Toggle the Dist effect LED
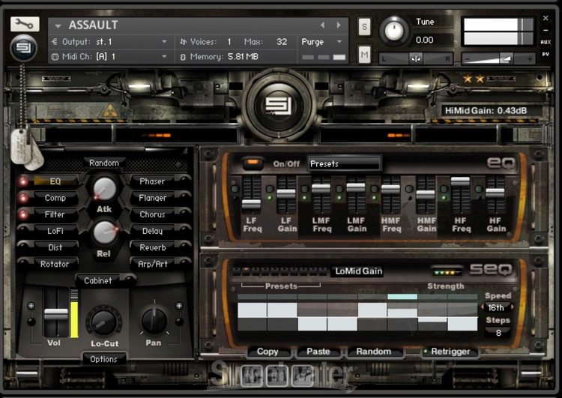The height and width of the screenshot is (398, 562). coord(23,246)
